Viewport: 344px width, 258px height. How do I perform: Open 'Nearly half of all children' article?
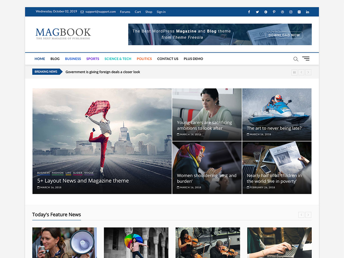point(274,178)
